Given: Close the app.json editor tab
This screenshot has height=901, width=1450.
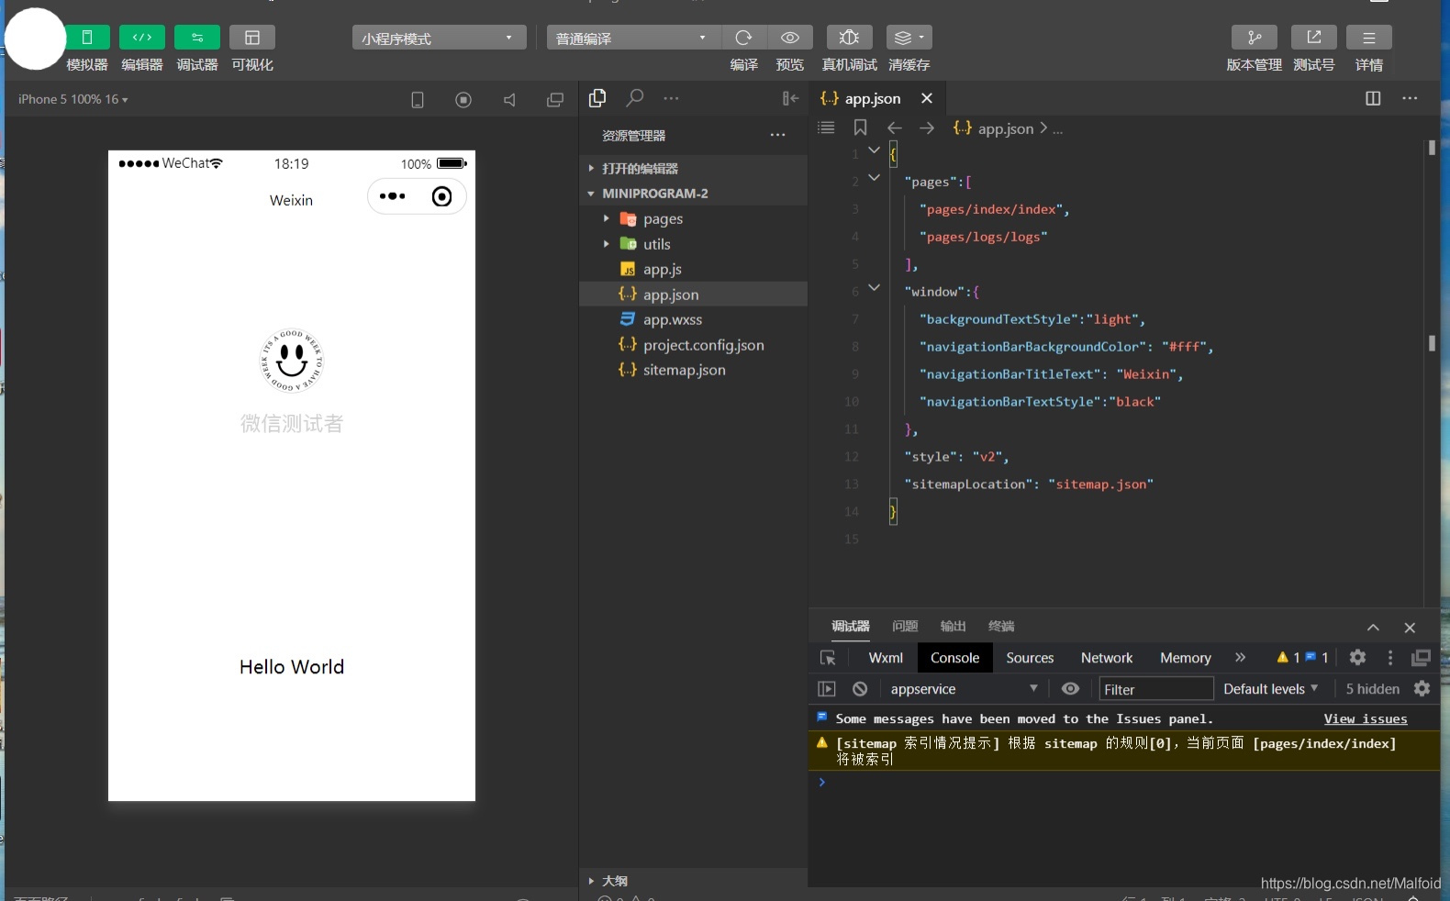Looking at the screenshot, I should (x=927, y=98).
